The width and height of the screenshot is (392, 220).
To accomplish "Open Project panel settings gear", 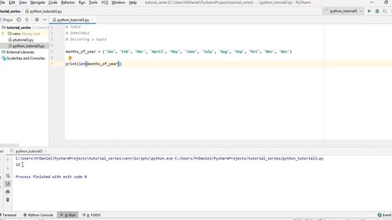I will 37,20.
